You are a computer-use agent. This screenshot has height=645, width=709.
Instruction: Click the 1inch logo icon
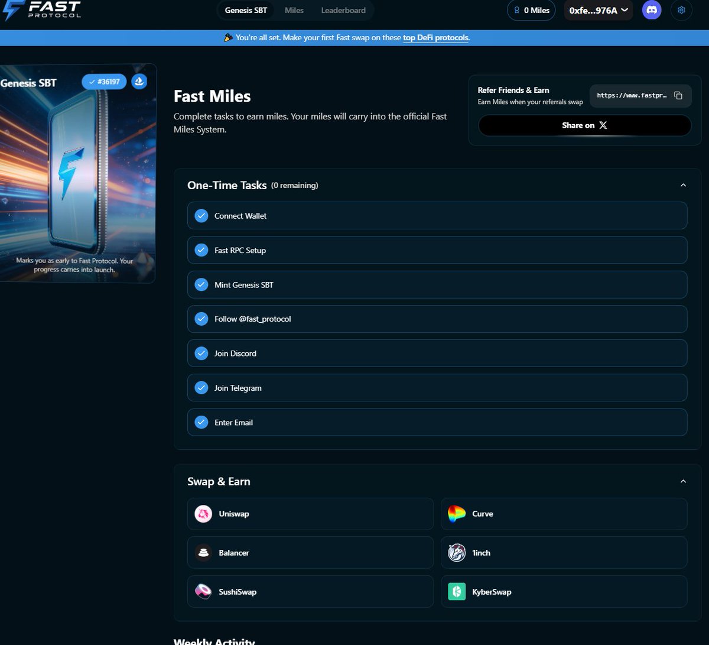pos(457,553)
